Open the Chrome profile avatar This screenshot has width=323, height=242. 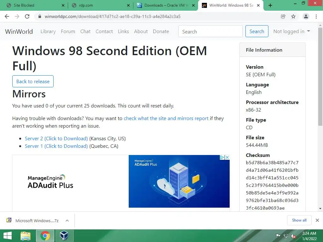pos(306,16)
